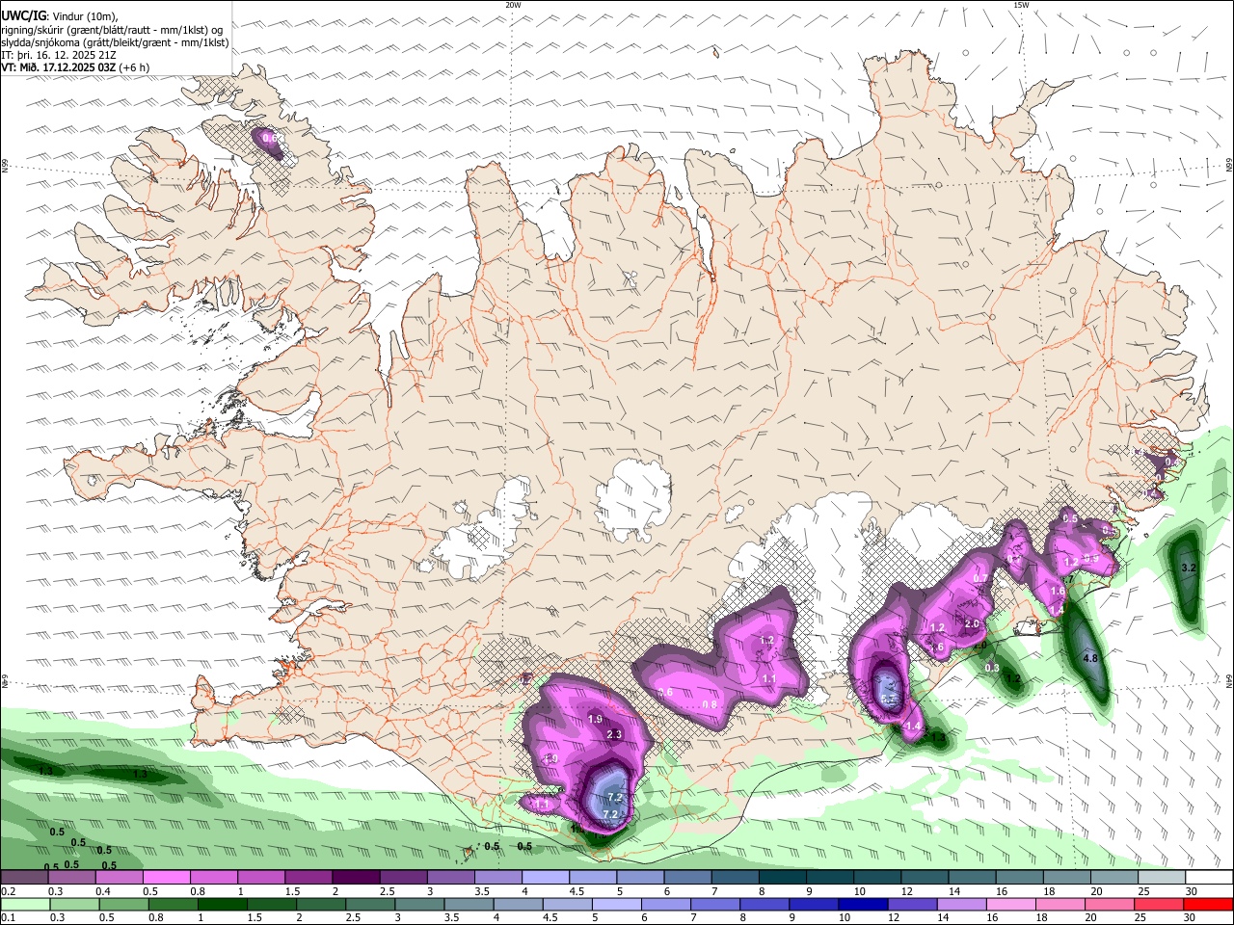Click the 'slydda/snjókoma (grátt/bleikt/grænt - mm/1klst)' header line
The height and width of the screenshot is (925, 1234).
(x=115, y=42)
